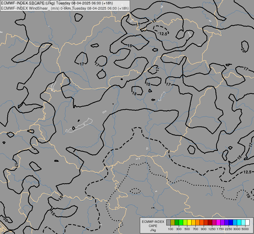Click the dark maroon red legend swatch
This screenshot has height=234, width=254.
(210, 222)
